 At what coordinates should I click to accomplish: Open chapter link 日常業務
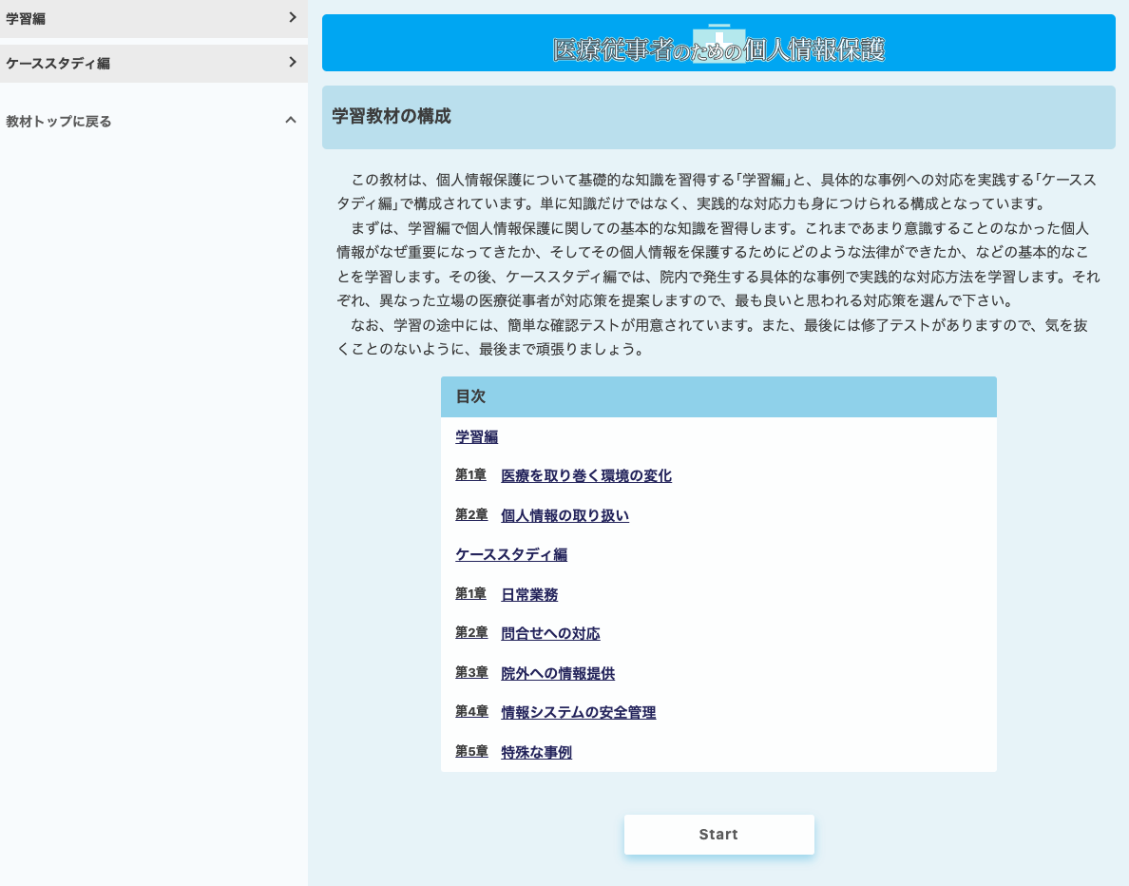pos(529,595)
